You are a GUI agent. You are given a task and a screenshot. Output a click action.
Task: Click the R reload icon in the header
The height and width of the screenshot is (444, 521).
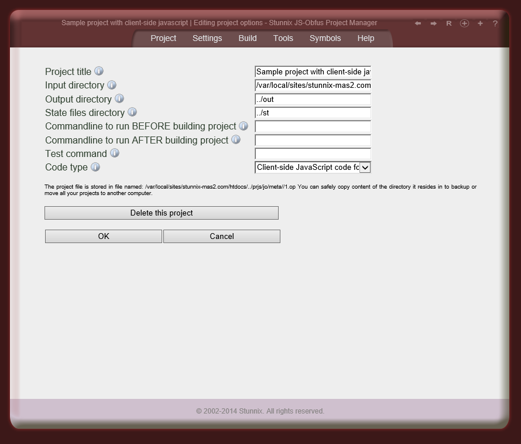(449, 23)
